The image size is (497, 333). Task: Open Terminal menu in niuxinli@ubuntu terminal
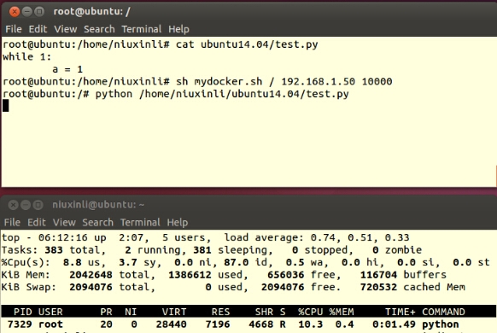coord(140,222)
